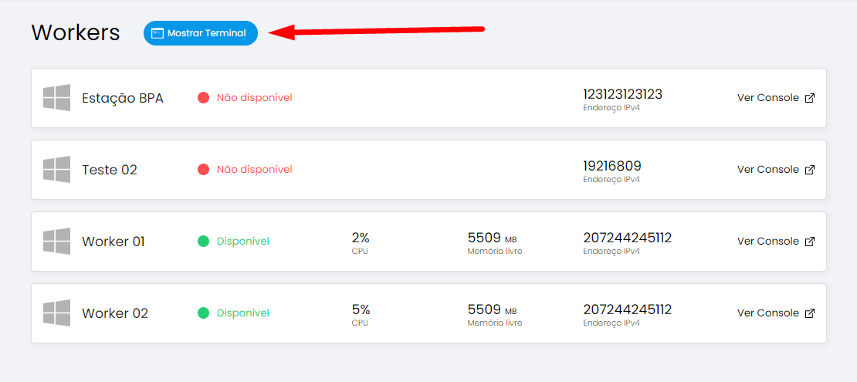This screenshot has height=382, width=857.
Task: Open external link icon for Teste 02 console
Action: click(810, 170)
